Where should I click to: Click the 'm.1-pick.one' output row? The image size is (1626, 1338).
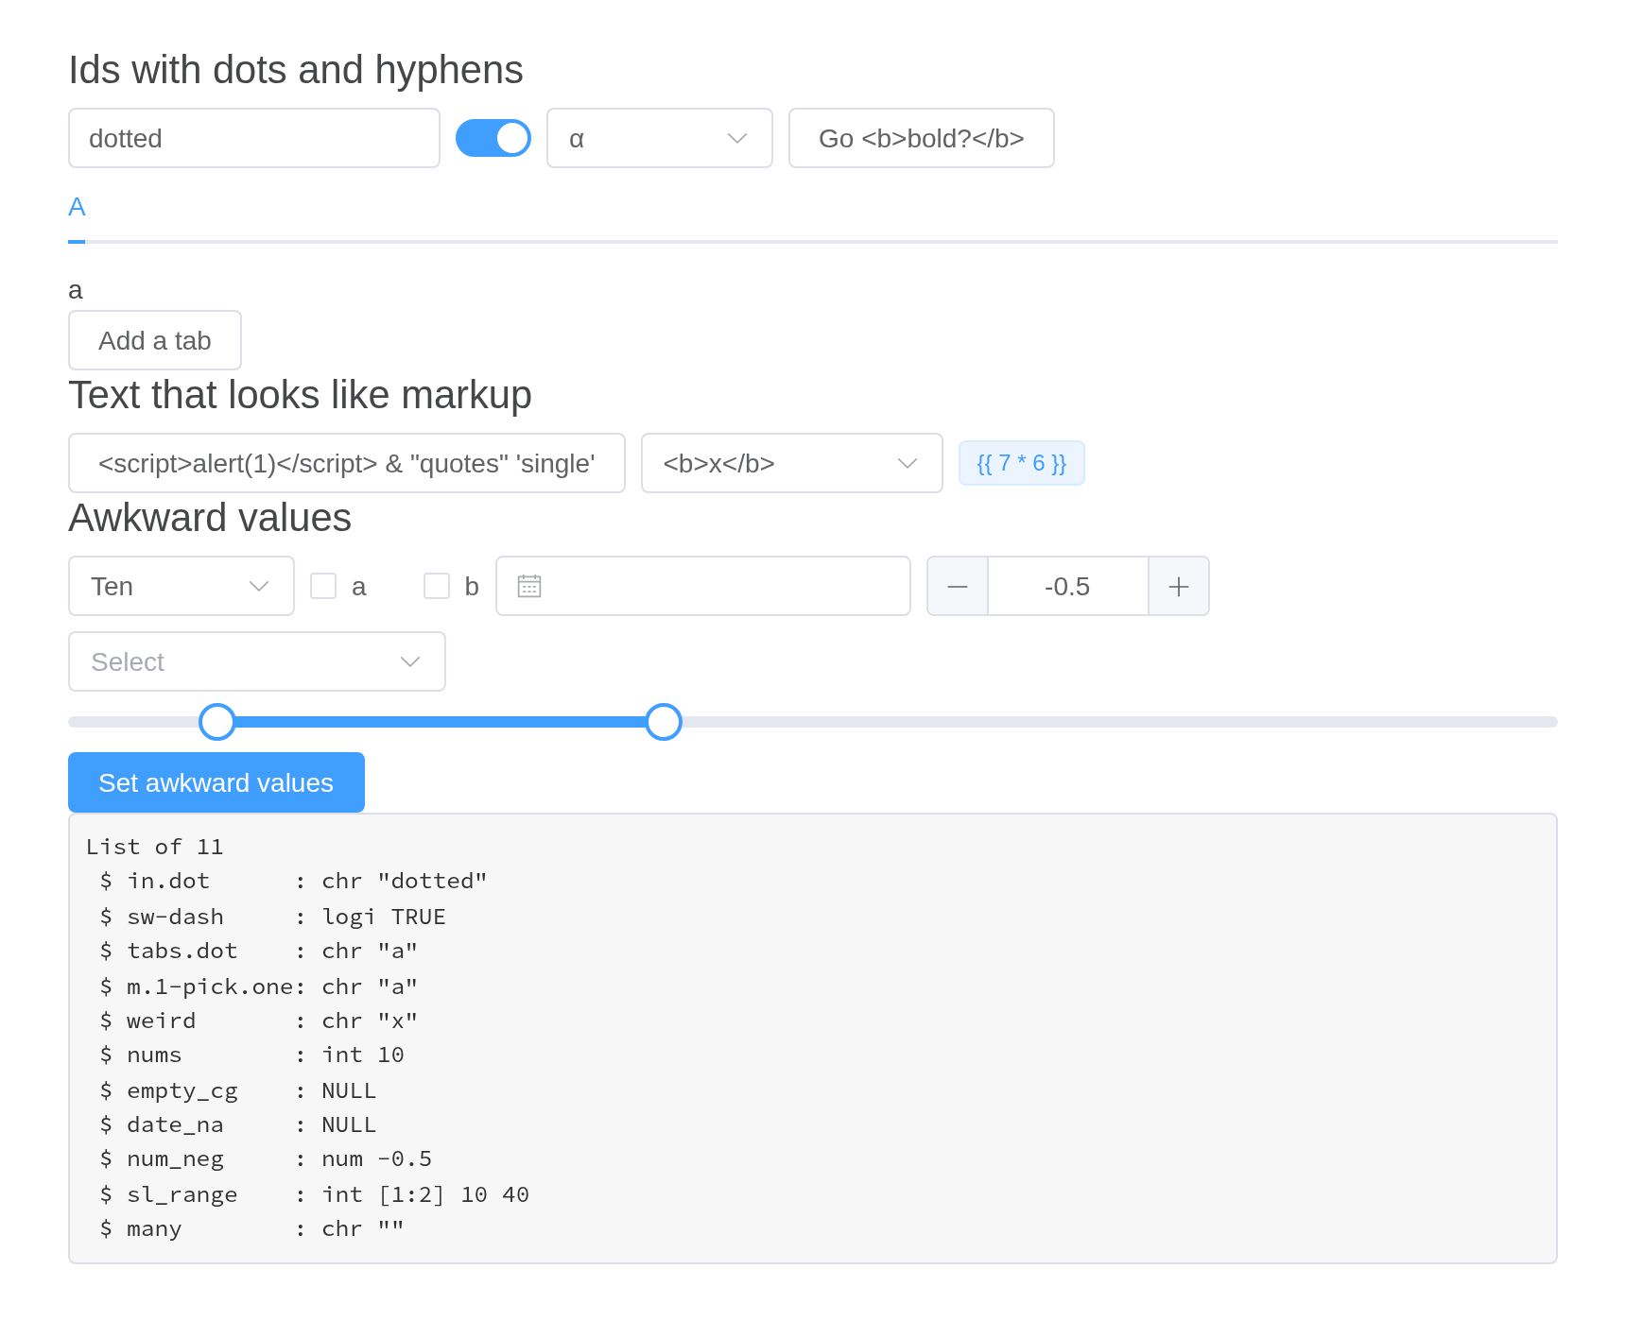258,986
